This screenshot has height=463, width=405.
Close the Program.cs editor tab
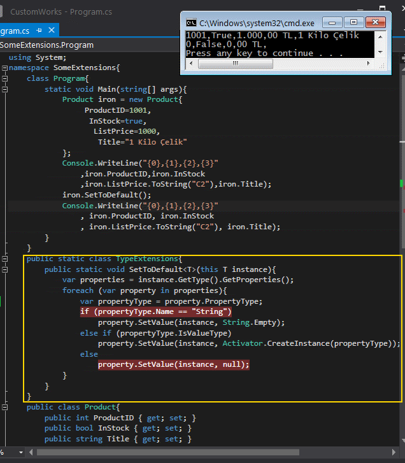(51, 30)
